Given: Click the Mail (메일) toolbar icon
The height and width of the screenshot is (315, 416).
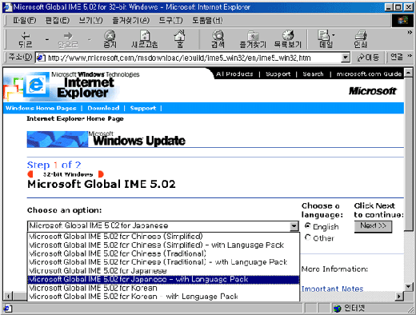Looking at the screenshot, I should [x=325, y=39].
